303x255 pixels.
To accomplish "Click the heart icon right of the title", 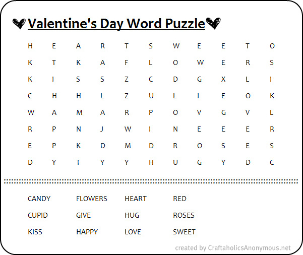I will click(x=213, y=23).
